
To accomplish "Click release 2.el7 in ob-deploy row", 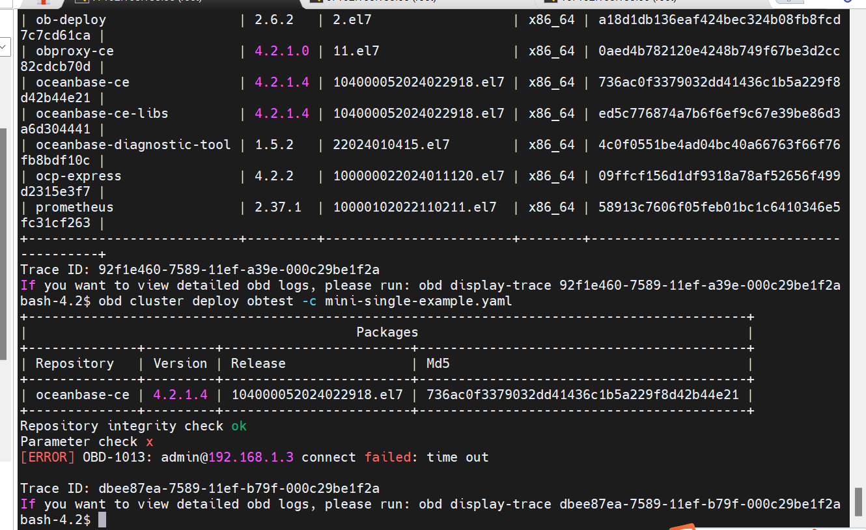I will point(352,20).
